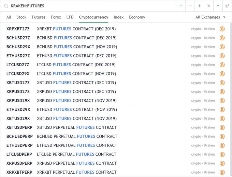The height and width of the screenshot is (177, 232).
Task: Click Bitcoin icon in ETHUSD29X row
Action: pyautogui.click(x=222, y=110)
